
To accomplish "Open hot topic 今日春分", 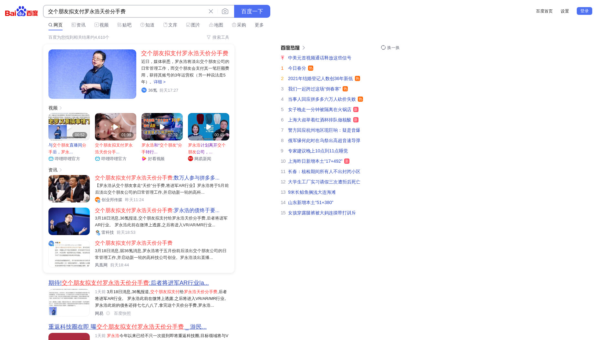I will tap(297, 68).
